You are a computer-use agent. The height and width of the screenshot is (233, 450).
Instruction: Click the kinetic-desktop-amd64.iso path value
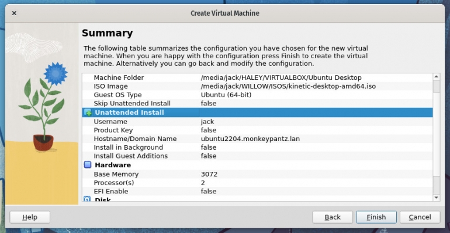point(288,86)
